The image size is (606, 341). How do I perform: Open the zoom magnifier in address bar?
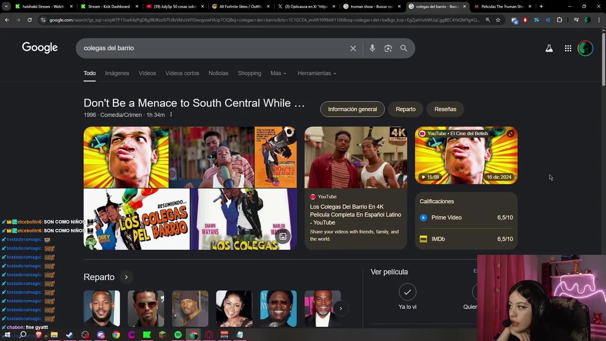488,20
